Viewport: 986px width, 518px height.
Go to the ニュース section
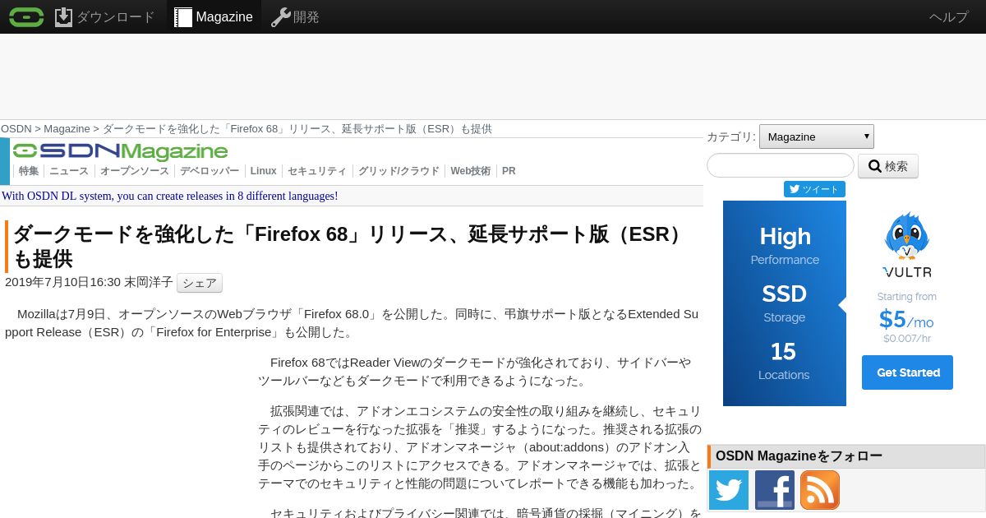69,171
